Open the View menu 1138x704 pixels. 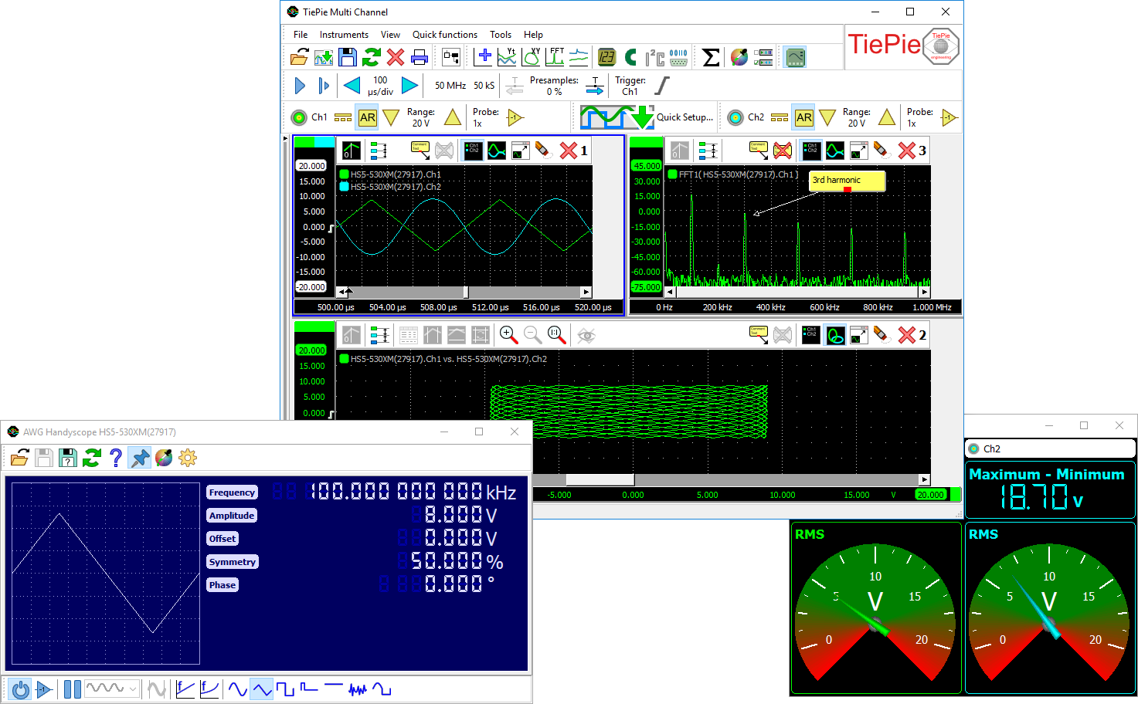pos(390,35)
